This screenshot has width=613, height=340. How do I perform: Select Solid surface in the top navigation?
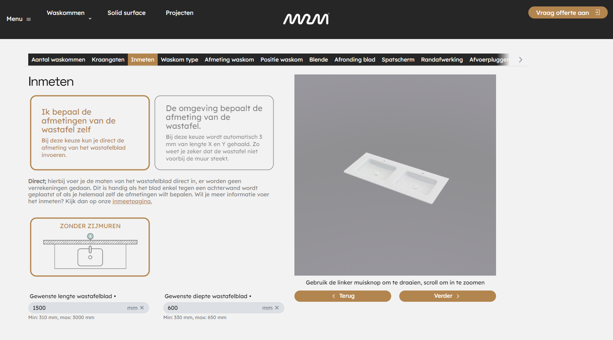126,12
